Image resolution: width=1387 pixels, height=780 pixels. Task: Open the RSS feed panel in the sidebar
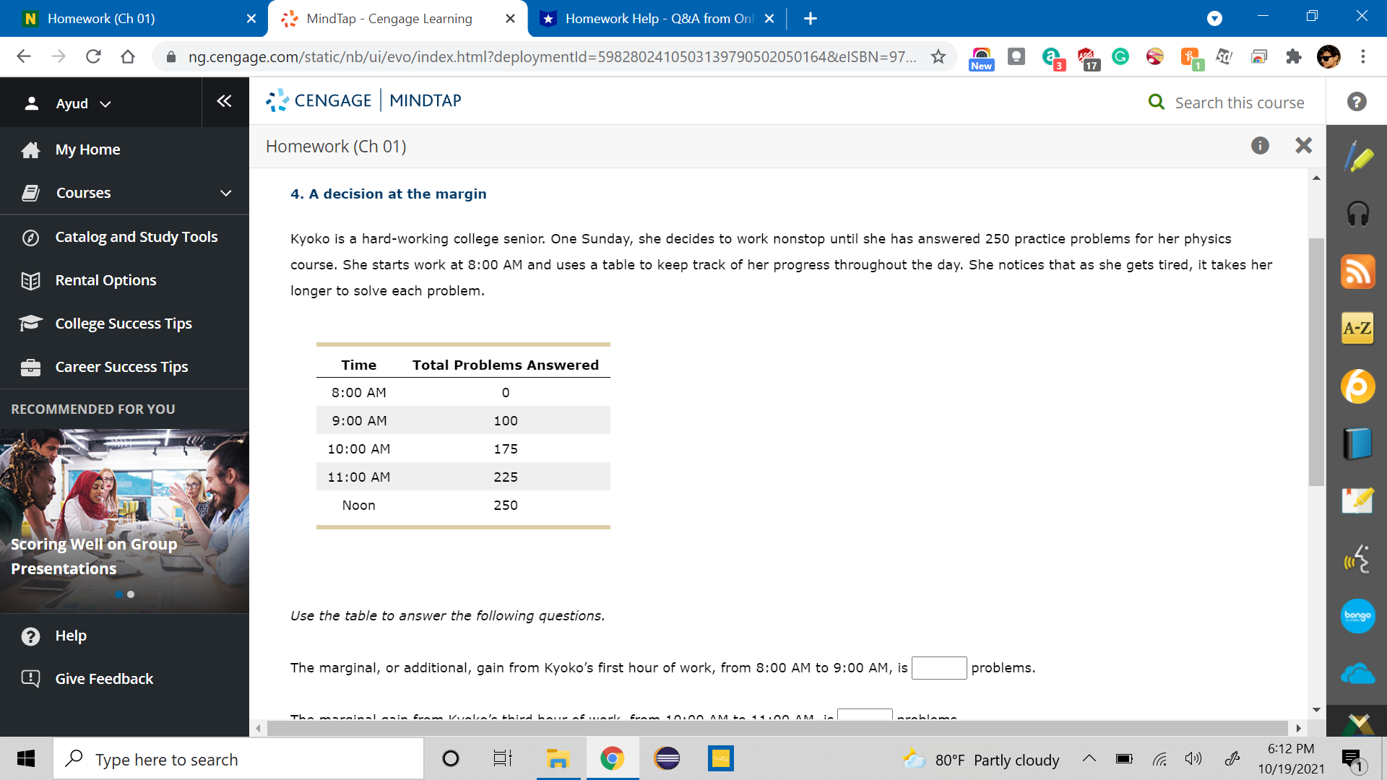click(x=1357, y=272)
